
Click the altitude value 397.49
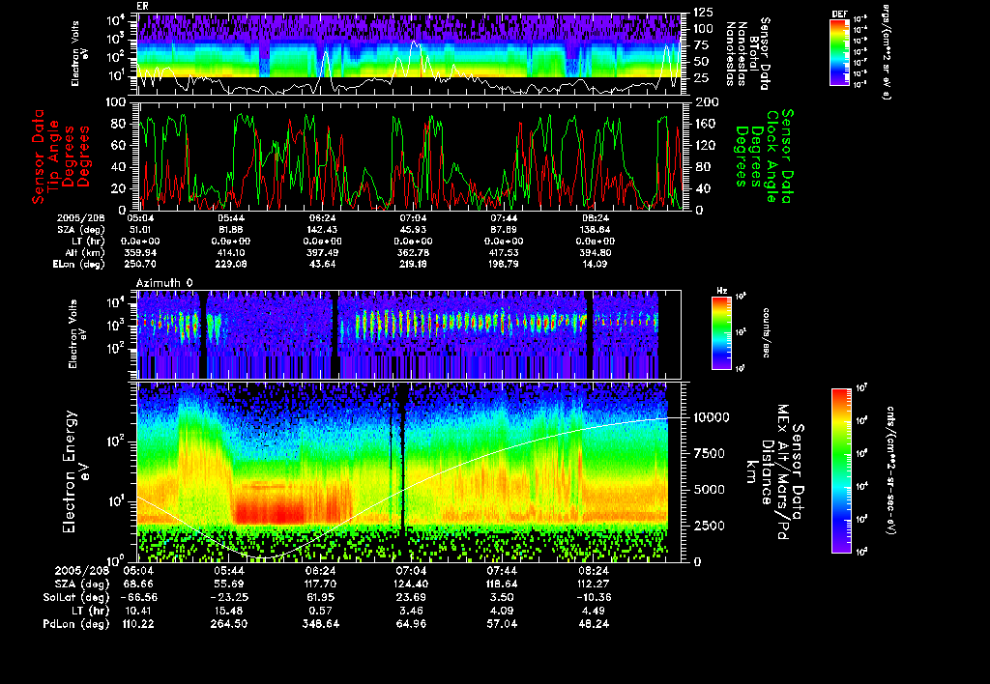click(x=321, y=252)
